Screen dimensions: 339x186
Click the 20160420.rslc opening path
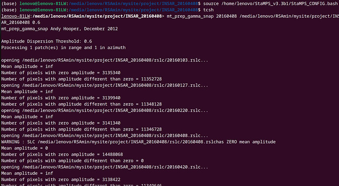[x=115, y=167]
